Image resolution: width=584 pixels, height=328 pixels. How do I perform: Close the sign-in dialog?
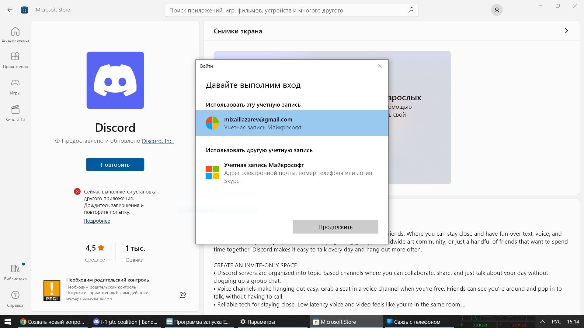379,66
